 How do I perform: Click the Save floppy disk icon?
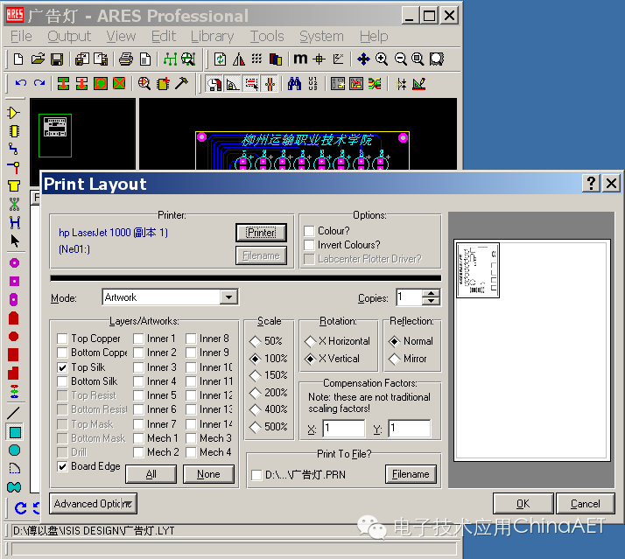tap(57, 59)
